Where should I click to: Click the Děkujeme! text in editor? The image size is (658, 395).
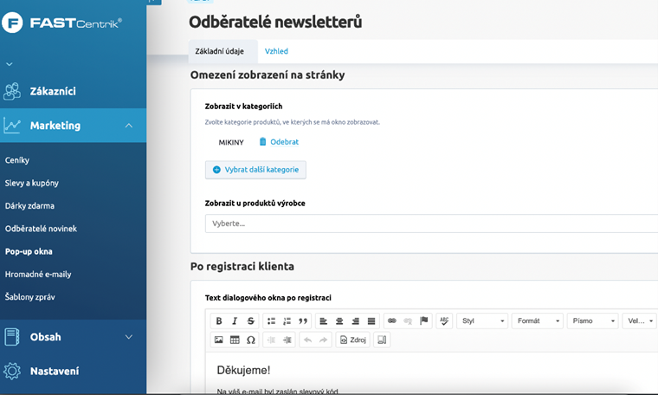pos(243,370)
